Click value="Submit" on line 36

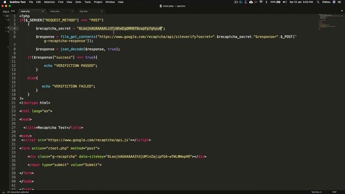point(85,165)
